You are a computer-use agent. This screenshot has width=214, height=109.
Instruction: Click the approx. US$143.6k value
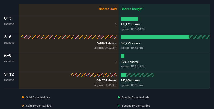coord(133,67)
